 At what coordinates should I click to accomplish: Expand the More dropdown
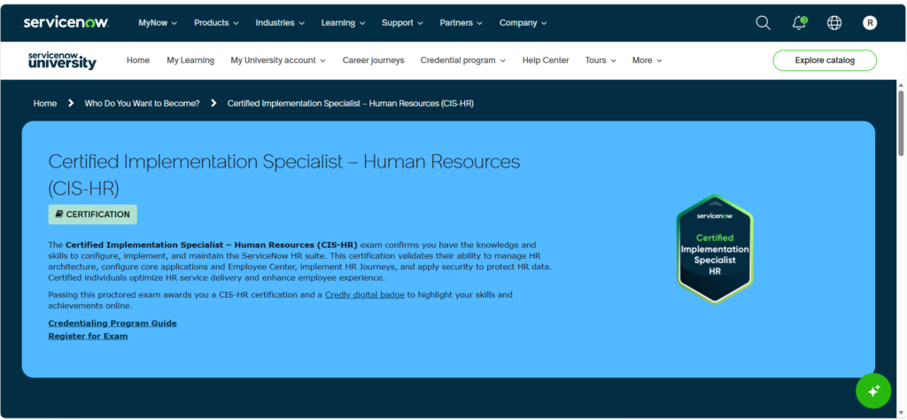pyautogui.click(x=647, y=60)
